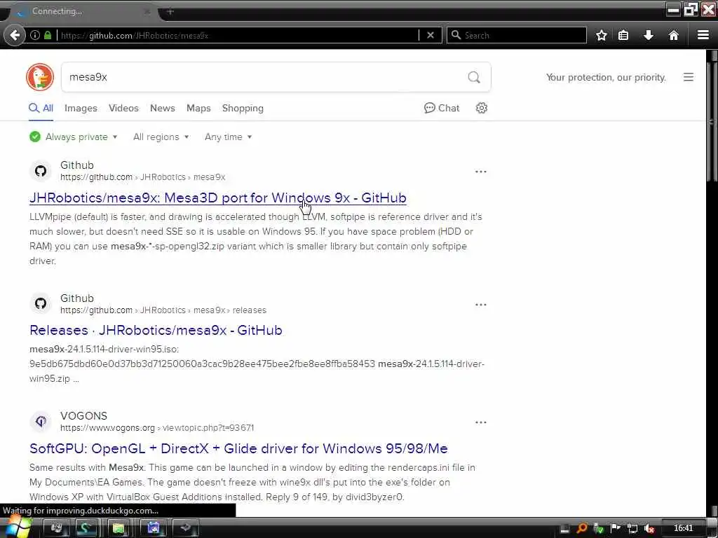Image resolution: width=718 pixels, height=538 pixels.
Task: Open SoftGPU OpenGL DirectX Glide driver link
Action: [238, 448]
